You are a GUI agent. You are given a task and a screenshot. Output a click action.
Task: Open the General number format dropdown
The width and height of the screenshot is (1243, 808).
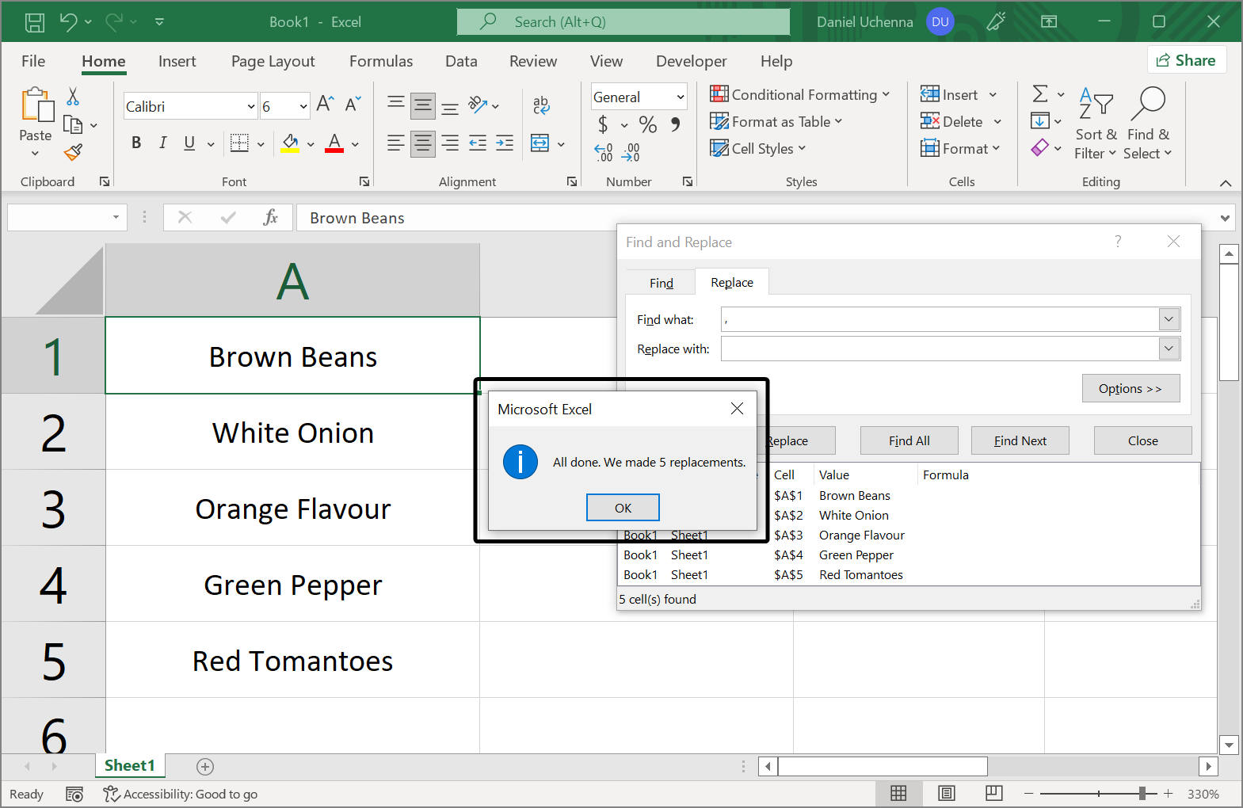pos(680,97)
